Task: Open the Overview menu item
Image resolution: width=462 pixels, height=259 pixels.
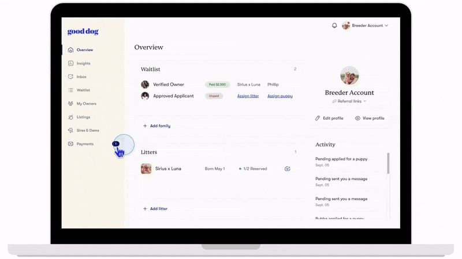Action: point(84,50)
